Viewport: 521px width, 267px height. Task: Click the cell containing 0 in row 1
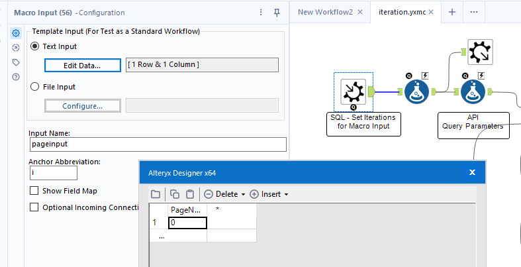pyautogui.click(x=188, y=223)
